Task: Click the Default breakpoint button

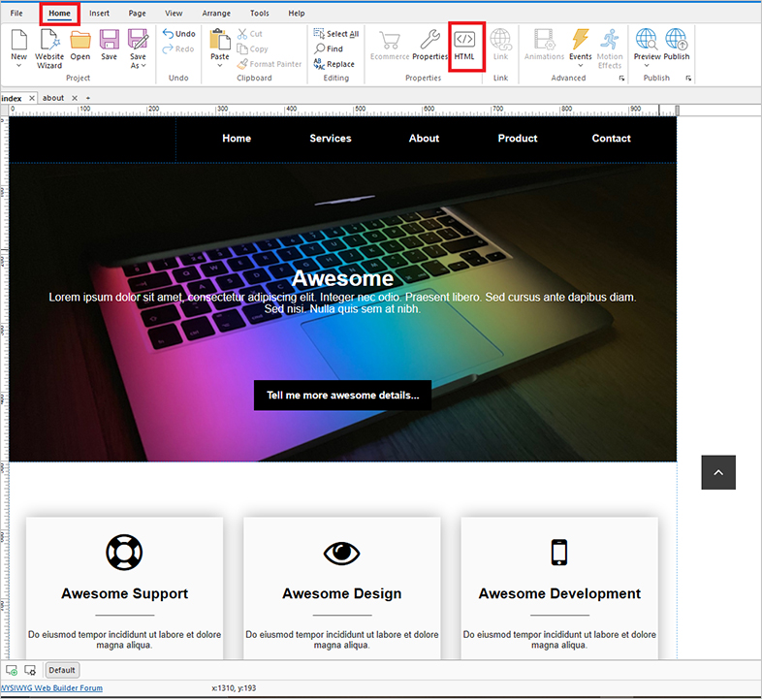Action: click(x=62, y=670)
